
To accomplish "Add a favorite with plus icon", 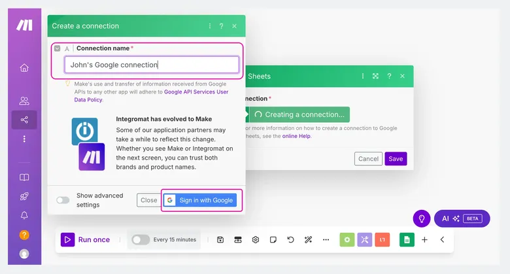I will tap(424, 240).
